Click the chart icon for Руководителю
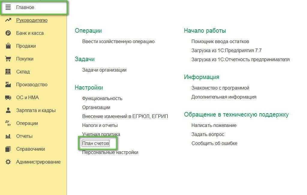Screen dimensions: 307x195 (8, 20)
